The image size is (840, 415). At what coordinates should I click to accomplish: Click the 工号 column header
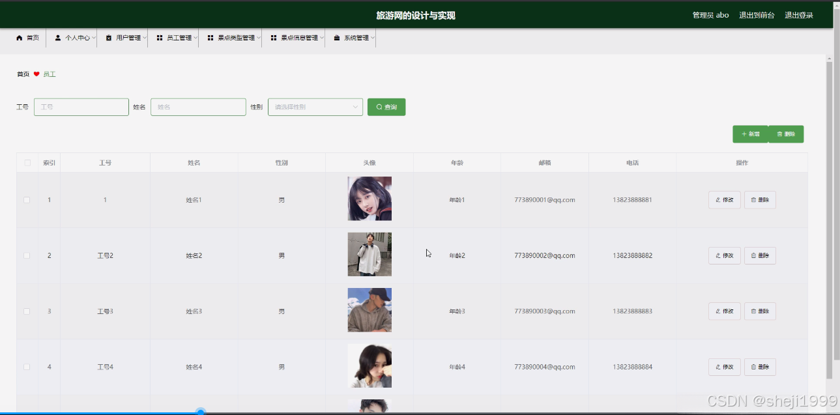click(105, 163)
